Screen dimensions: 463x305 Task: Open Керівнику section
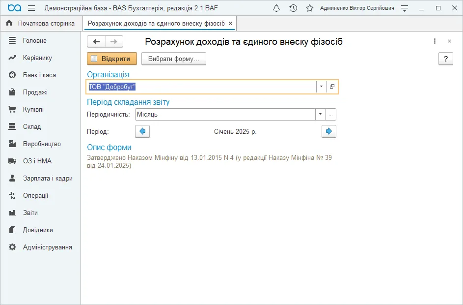(x=37, y=58)
